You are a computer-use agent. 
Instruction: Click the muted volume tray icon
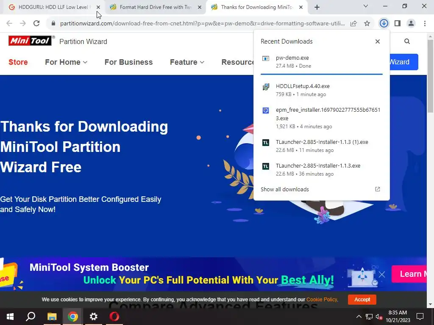pyautogui.click(x=379, y=317)
